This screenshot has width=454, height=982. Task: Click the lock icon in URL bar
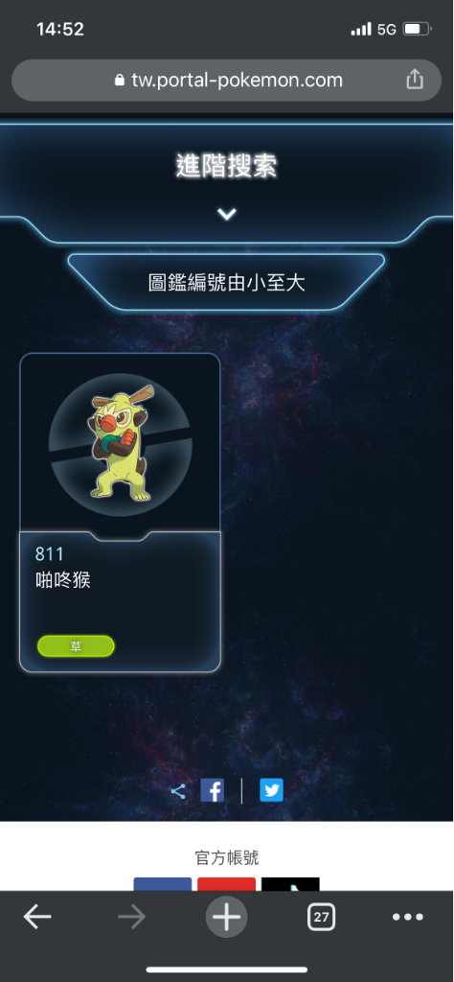[x=120, y=81]
